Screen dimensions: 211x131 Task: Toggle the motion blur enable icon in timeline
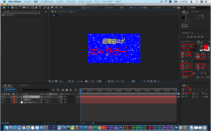71,90
